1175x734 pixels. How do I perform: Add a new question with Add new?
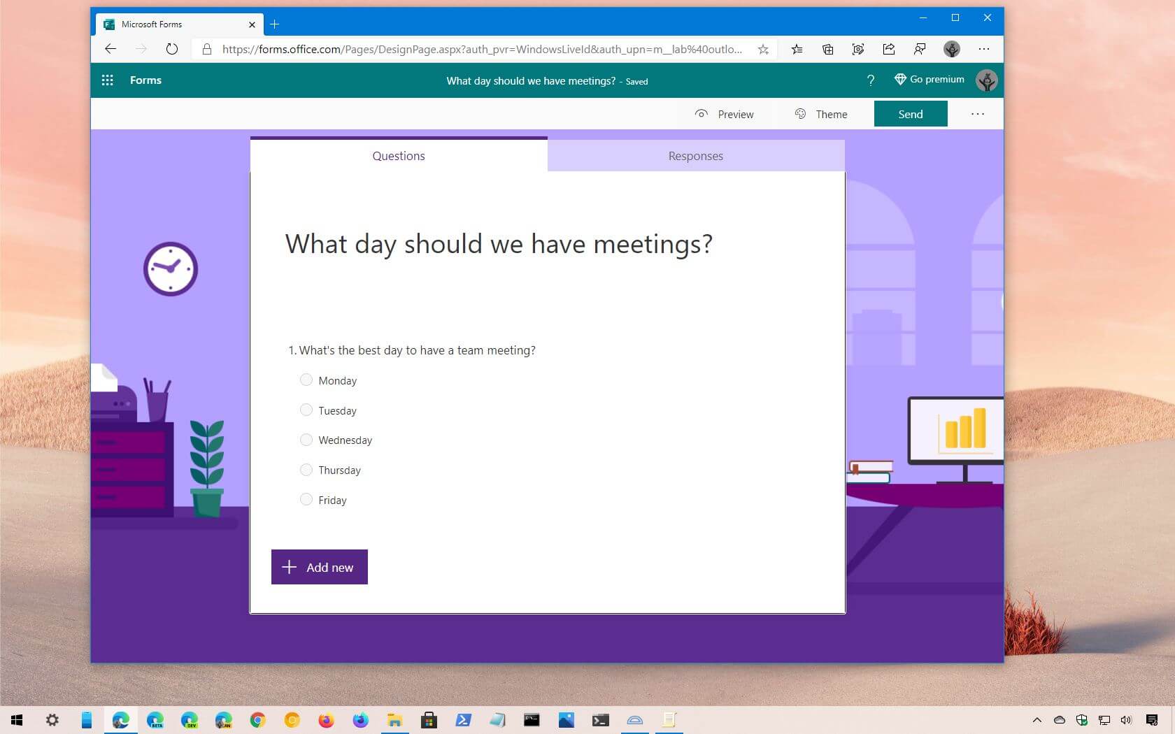(319, 567)
